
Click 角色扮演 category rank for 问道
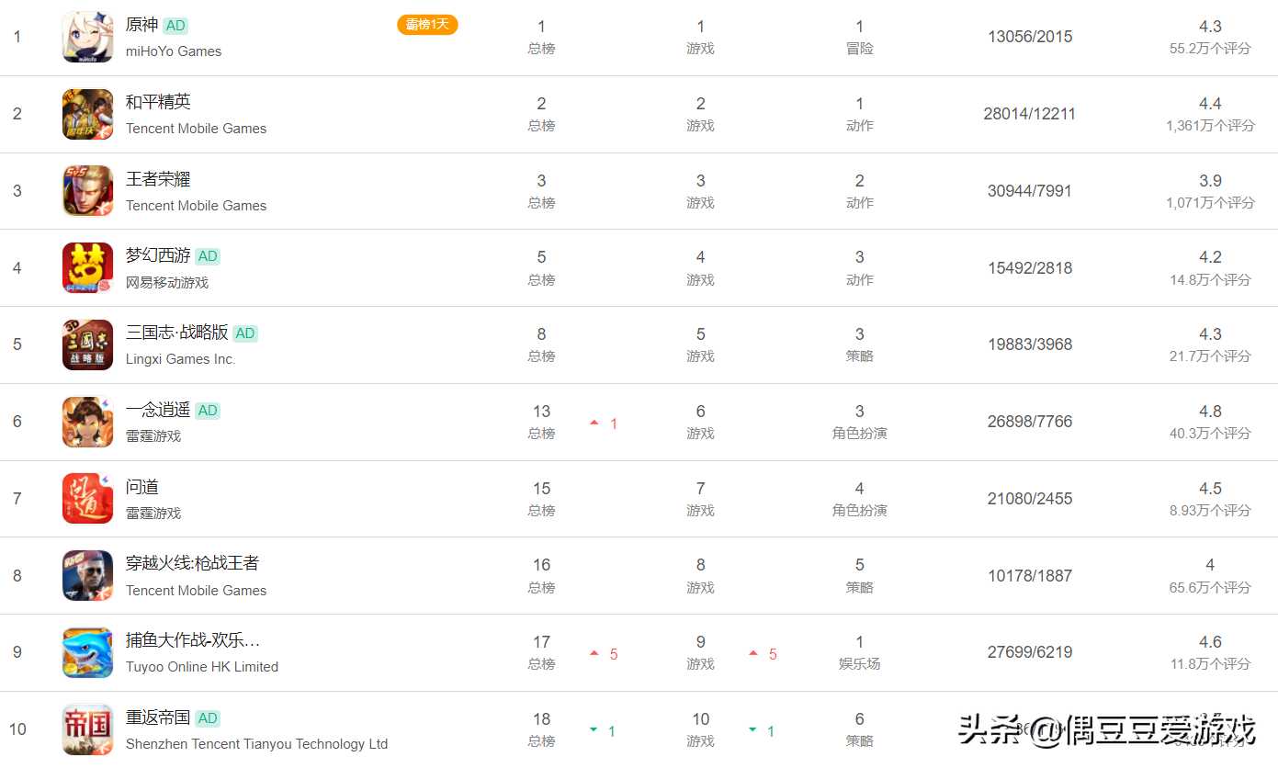pos(859,510)
